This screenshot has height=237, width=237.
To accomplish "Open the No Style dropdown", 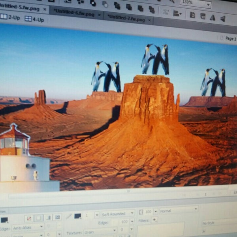I will [219, 223].
